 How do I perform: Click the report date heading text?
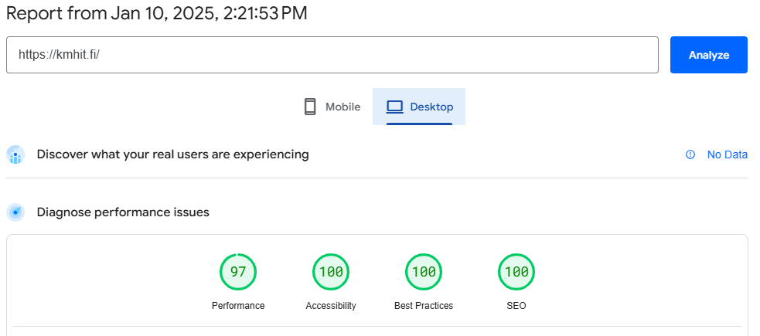pos(156,13)
